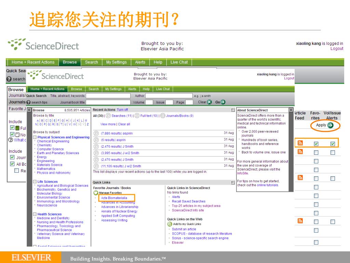Click the Logout link in the front window

[289, 78]
